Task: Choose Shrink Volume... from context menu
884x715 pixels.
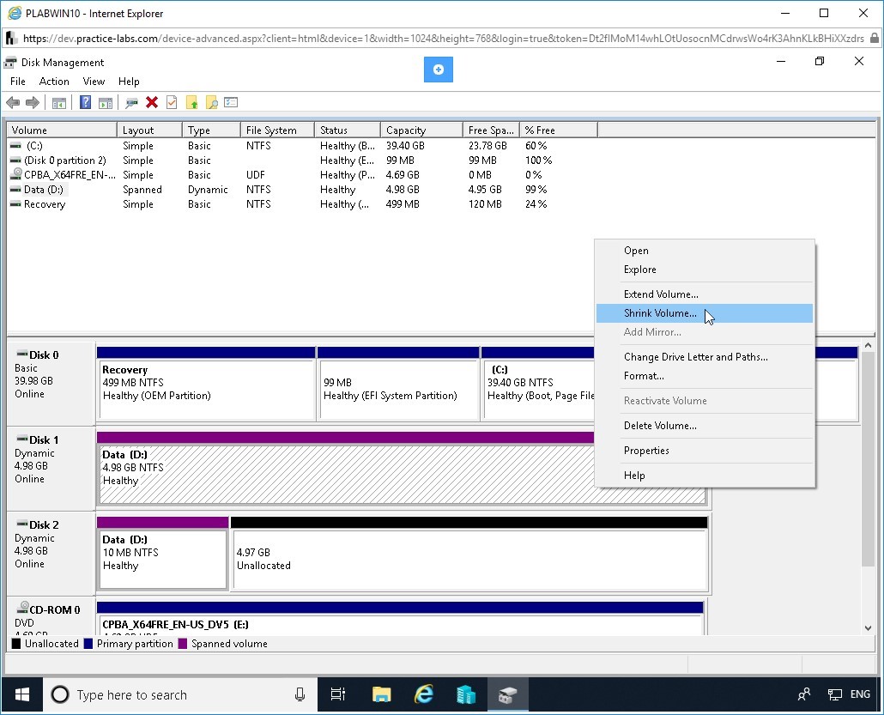Action: point(704,313)
